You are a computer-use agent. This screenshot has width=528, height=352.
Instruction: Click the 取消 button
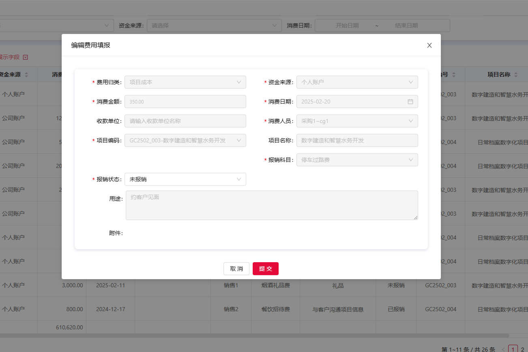(236, 268)
